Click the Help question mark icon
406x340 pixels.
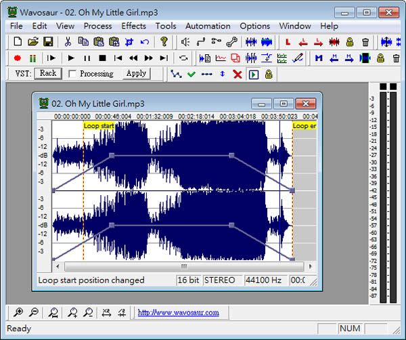(163, 42)
